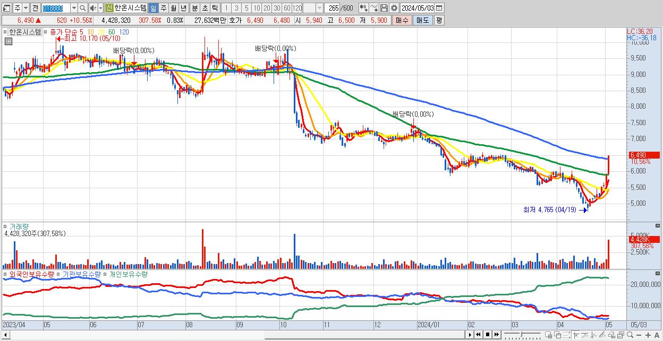This screenshot has height=341, width=663.
Task: Select the 일 daily chart period
Action: (153, 8)
